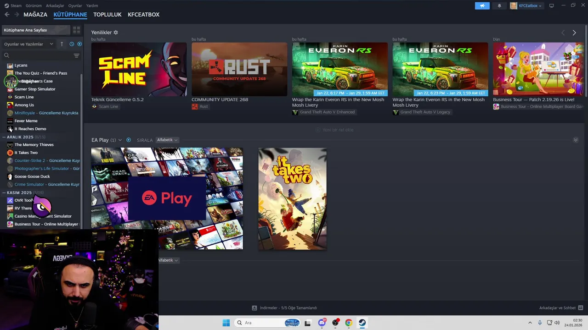This screenshot has width=588, height=330.
Task: Click the Steam icon in the taskbar
Action: [x=362, y=323]
